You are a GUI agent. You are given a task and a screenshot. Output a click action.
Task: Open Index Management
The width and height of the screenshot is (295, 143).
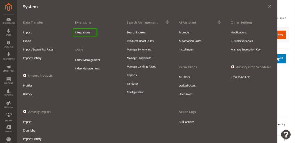pyautogui.click(x=87, y=68)
